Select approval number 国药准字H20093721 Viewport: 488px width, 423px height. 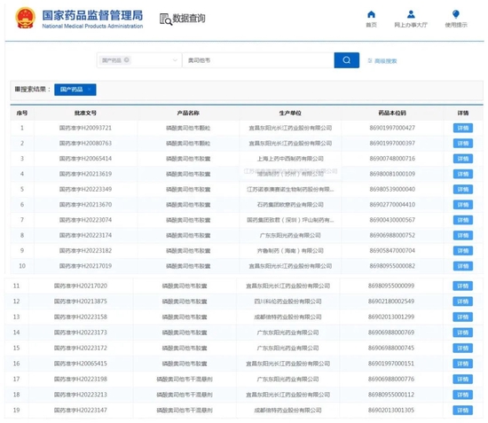[85, 128]
